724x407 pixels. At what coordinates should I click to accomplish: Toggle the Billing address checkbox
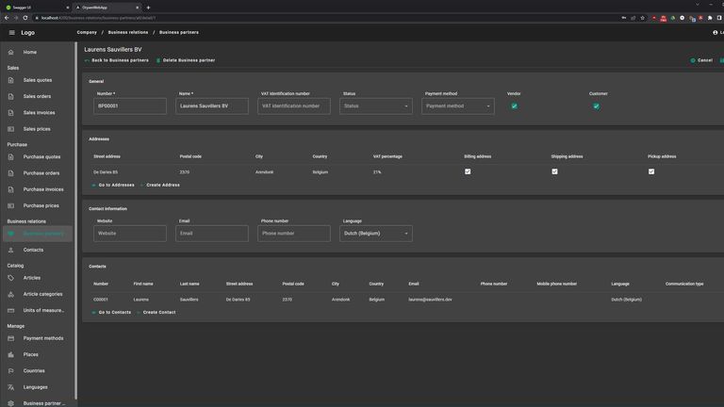coord(468,171)
